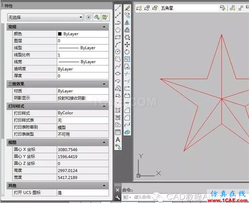Select the Scale tool
Image resolution: width=249 pixels, height=203 pixels.
127,59
